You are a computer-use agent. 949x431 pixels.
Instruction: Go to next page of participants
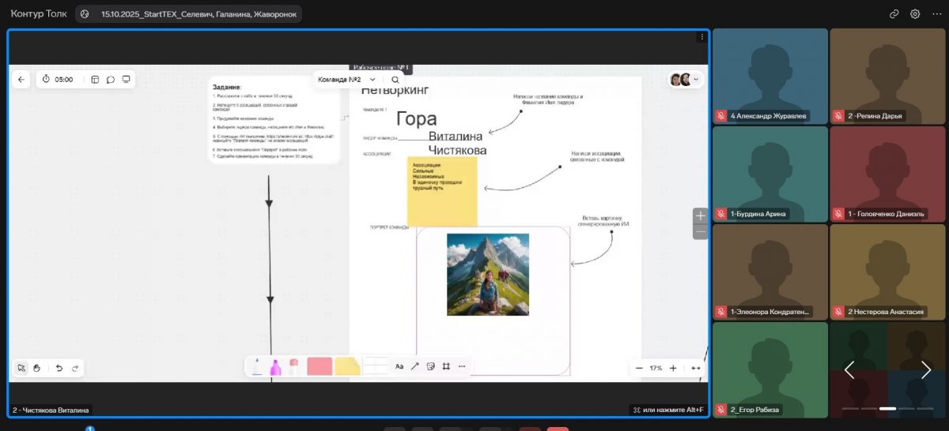(926, 369)
